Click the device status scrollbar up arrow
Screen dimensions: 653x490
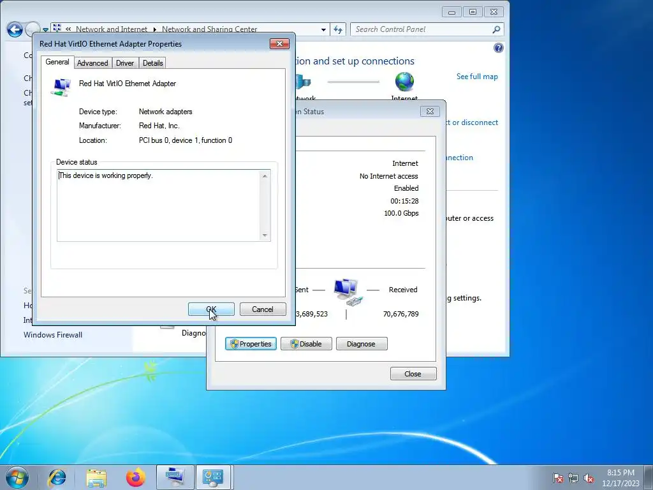[x=265, y=176]
